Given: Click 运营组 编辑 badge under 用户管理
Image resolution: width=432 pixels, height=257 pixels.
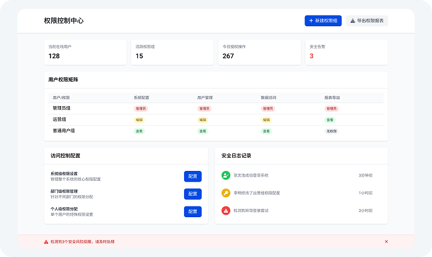Looking at the screenshot, I should 202,120.
